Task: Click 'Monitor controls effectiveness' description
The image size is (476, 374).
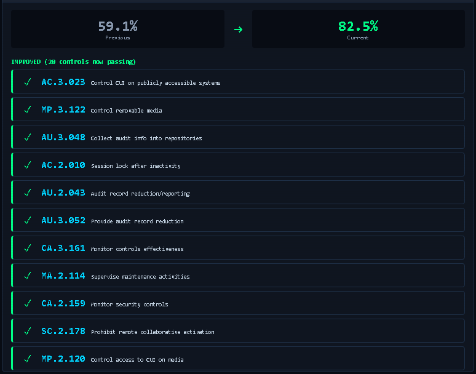Action: pyautogui.click(x=137, y=249)
